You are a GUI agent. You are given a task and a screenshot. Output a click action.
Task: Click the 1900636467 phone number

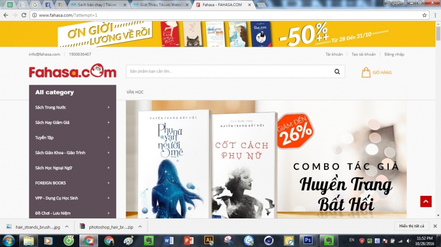[x=80, y=54]
